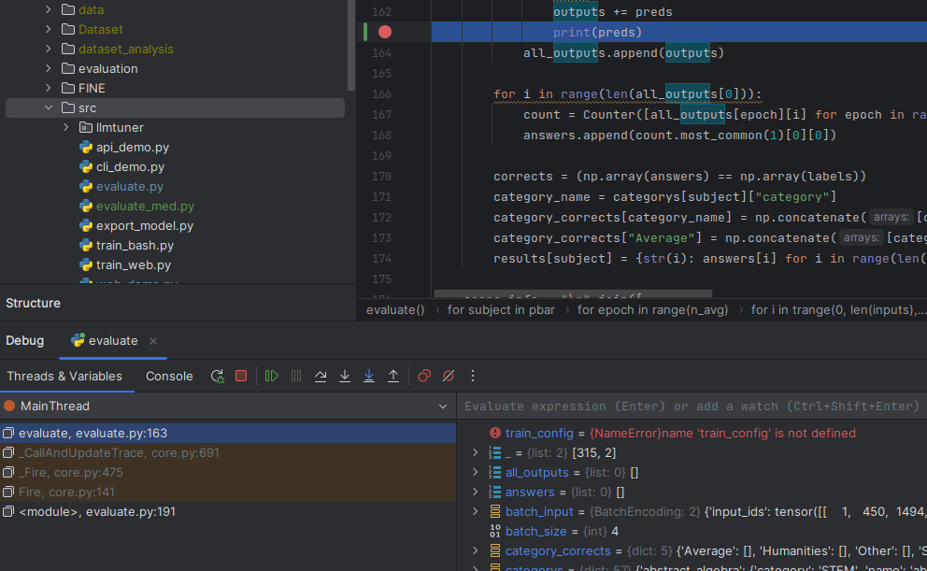Click the evaluate() breadcrumb

395,309
